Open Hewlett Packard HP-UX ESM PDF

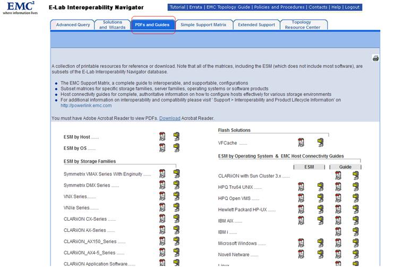click(301, 209)
